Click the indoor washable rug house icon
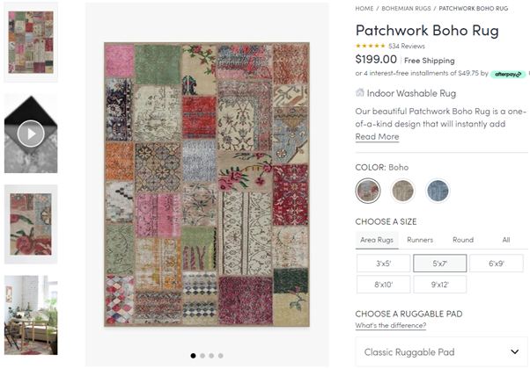The height and width of the screenshot is (369, 530). tap(360, 92)
